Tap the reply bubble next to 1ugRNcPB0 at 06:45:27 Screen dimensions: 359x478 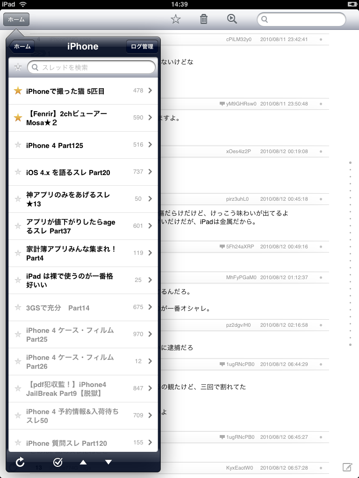click(x=222, y=437)
